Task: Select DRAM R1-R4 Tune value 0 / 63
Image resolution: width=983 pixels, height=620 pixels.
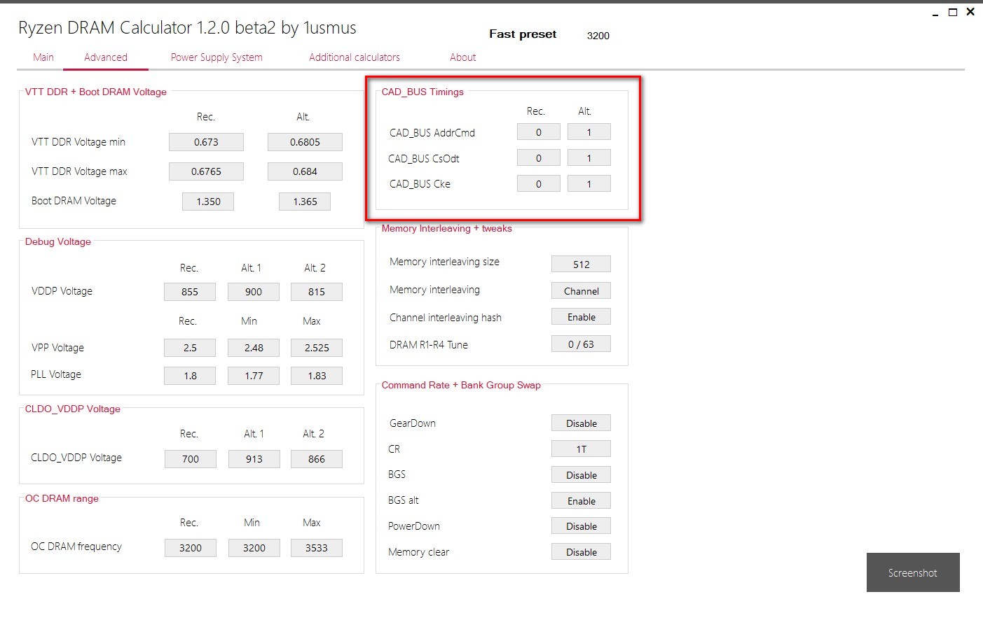Action: 582,344
